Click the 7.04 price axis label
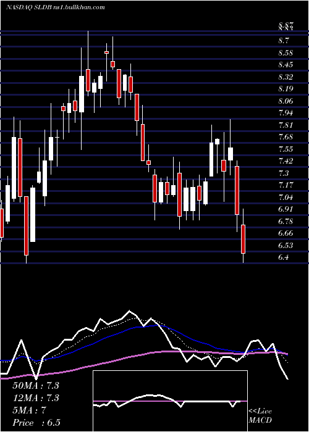Viewport: 309px width, 432px height. (286, 197)
